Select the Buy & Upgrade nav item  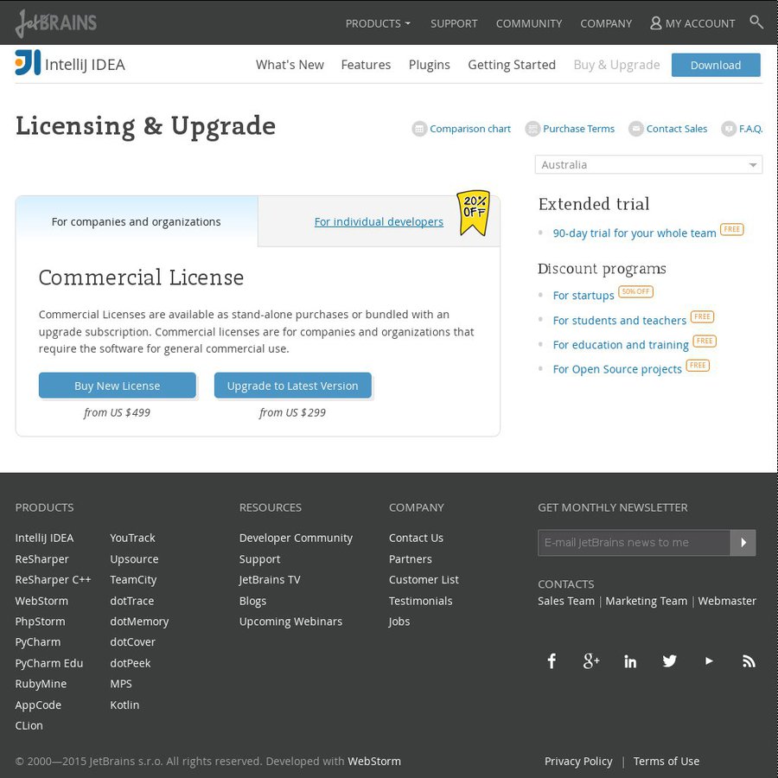point(616,65)
